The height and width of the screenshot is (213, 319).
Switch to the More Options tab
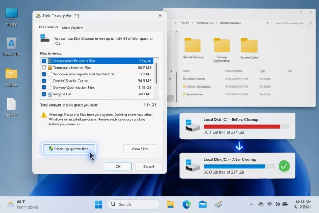tap(73, 28)
